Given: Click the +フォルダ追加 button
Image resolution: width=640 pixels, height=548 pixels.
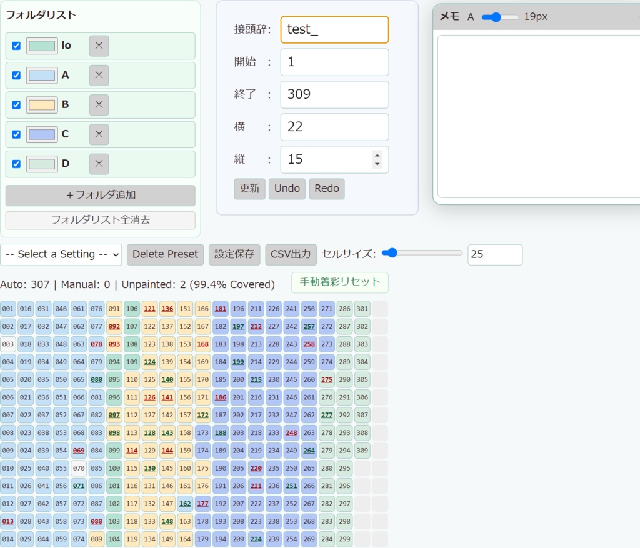Looking at the screenshot, I should (x=101, y=195).
